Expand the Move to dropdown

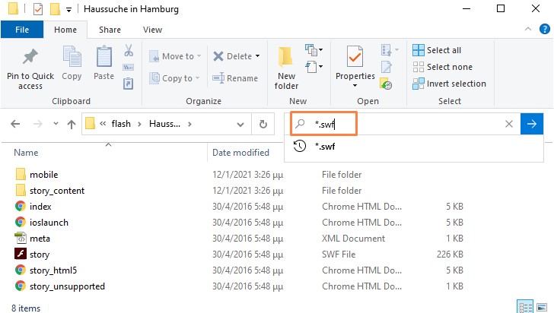click(x=199, y=56)
